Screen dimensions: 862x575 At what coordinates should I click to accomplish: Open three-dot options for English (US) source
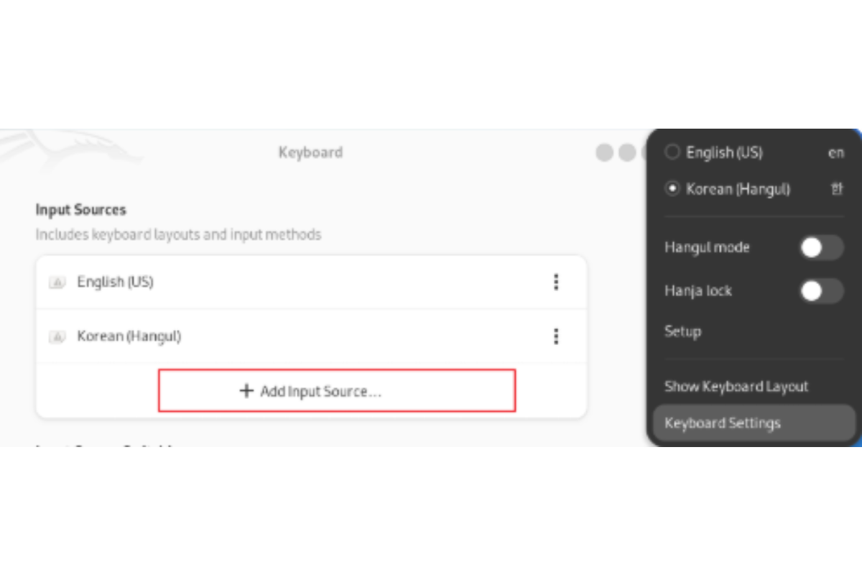point(556,282)
